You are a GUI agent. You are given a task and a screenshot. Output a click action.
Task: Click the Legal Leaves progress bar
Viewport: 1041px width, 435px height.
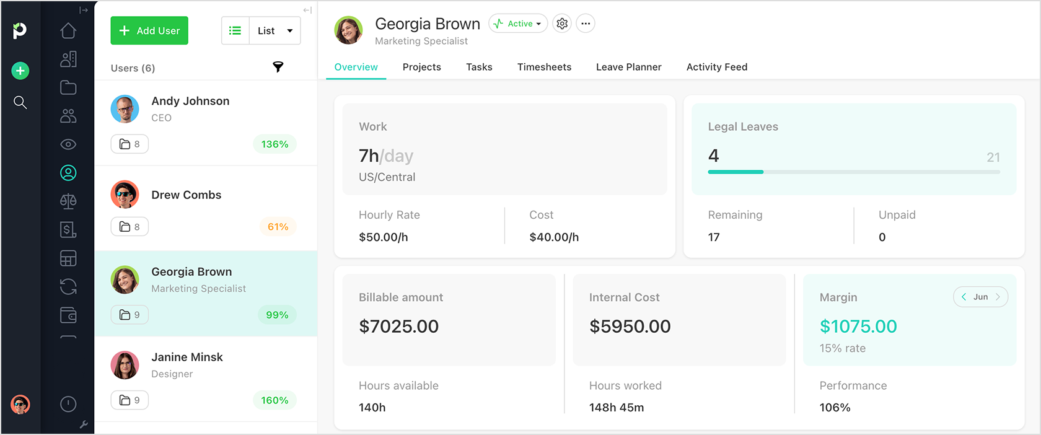tap(854, 172)
